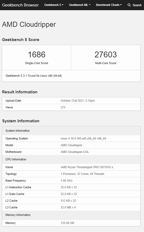
Task: Click the CPU Information section header
Action: point(71,159)
